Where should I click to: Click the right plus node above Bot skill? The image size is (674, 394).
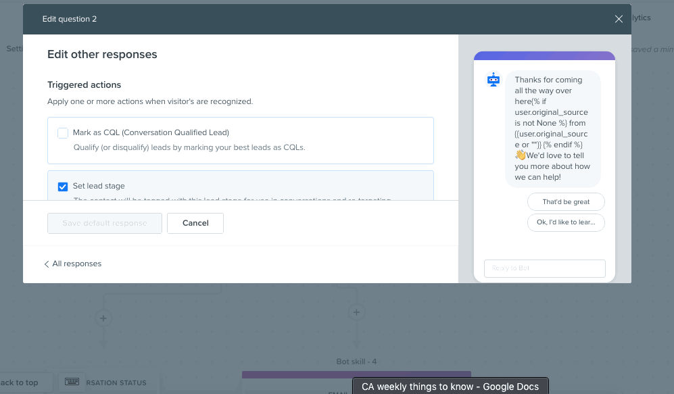coord(356,312)
